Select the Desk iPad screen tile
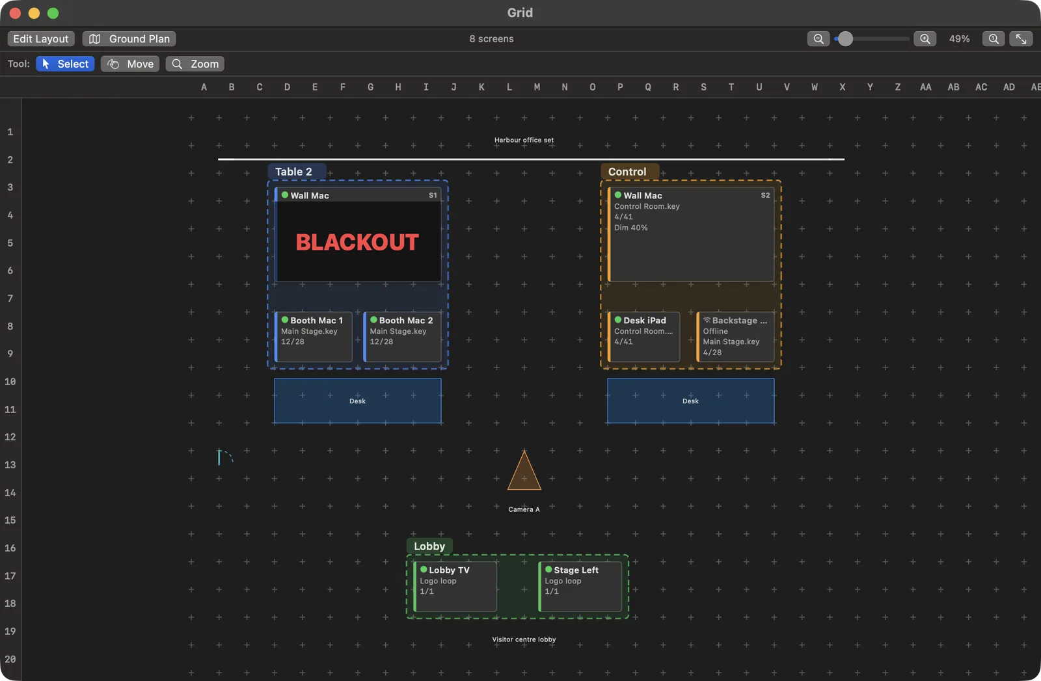 pos(644,337)
